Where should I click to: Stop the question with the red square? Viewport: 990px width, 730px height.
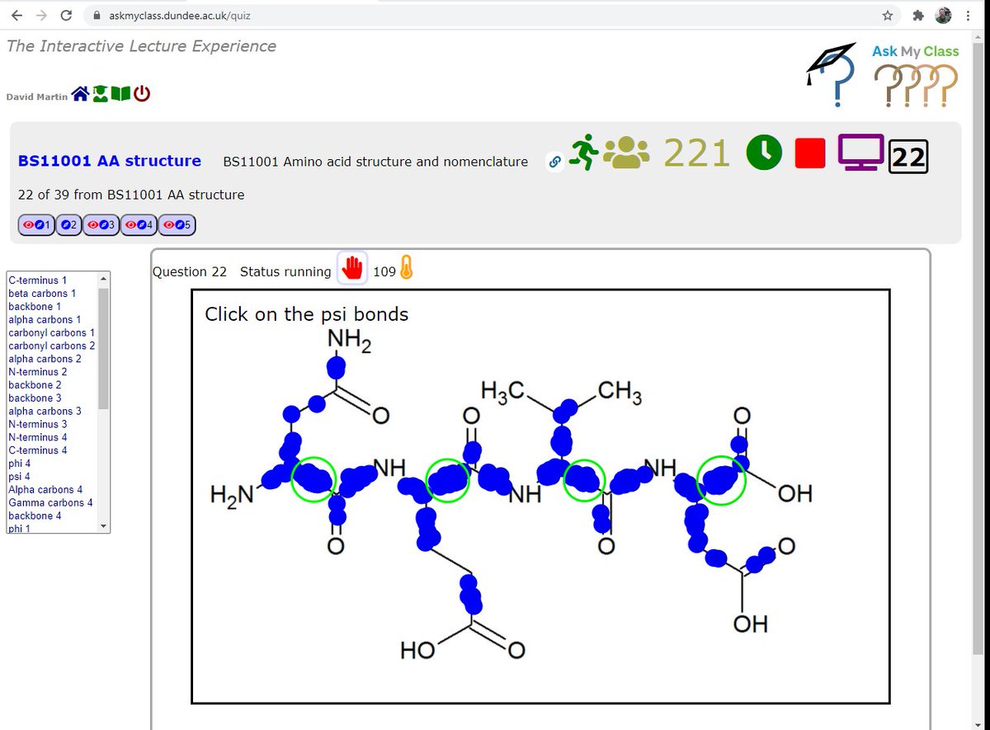pos(810,154)
